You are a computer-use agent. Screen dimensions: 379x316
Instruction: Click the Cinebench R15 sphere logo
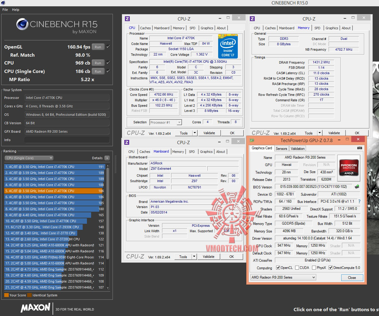tap(22, 24)
